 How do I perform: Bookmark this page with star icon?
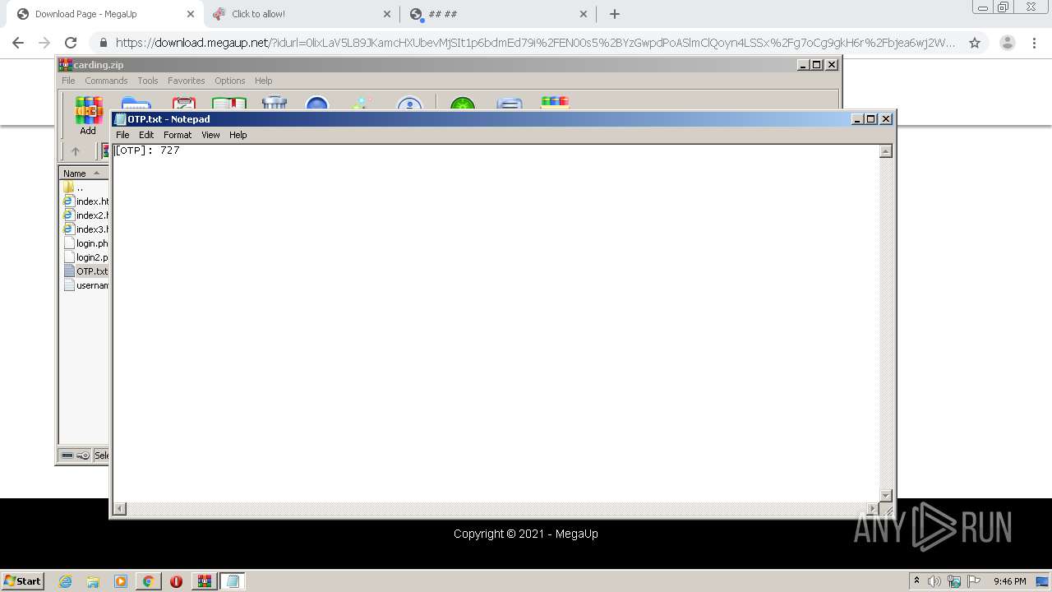[x=975, y=43]
